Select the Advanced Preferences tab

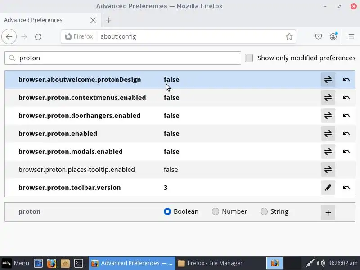50,20
